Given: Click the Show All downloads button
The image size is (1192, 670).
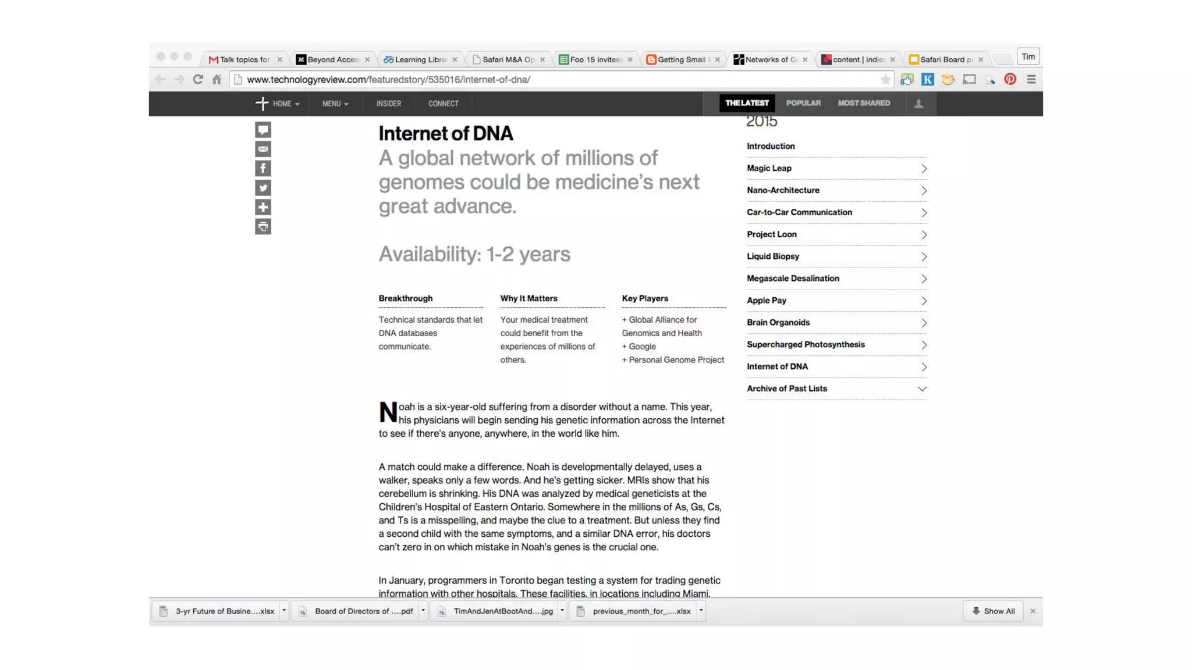Looking at the screenshot, I should [x=993, y=611].
